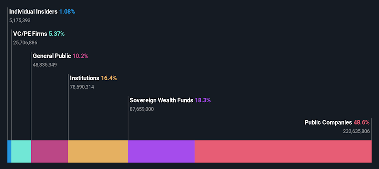379x169 pixels.
Task: Select the 16.4% percentage value
Action: click(109, 78)
